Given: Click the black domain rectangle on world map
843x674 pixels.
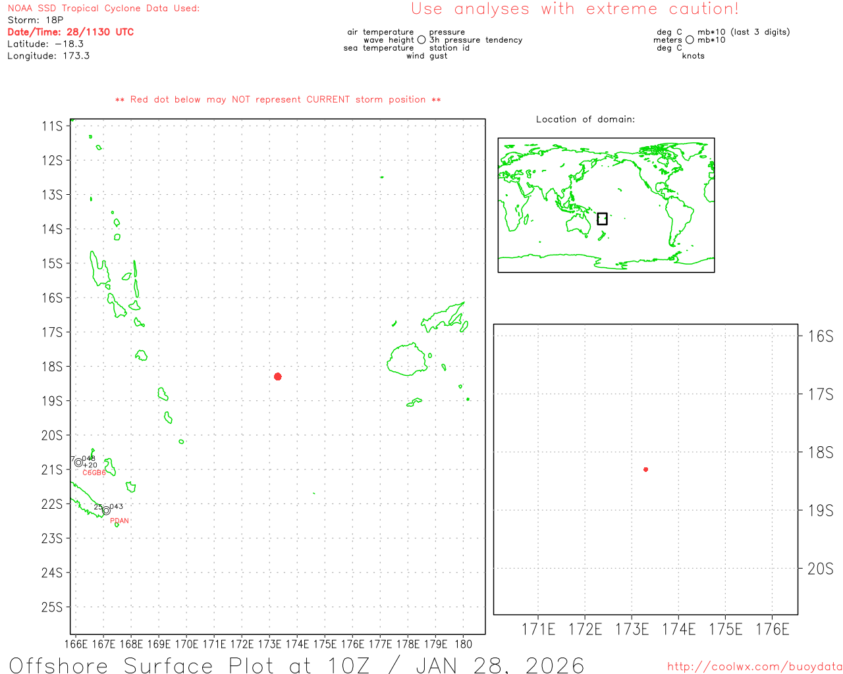Looking at the screenshot, I should pos(602,219).
